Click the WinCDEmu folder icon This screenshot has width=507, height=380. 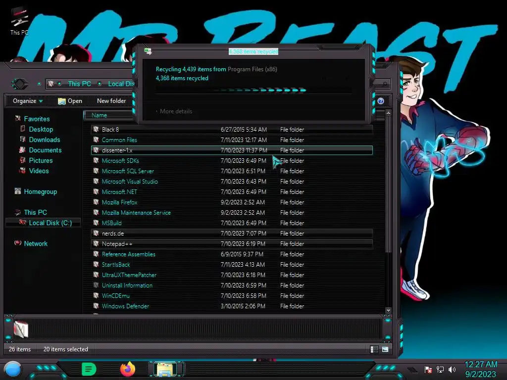pos(96,295)
